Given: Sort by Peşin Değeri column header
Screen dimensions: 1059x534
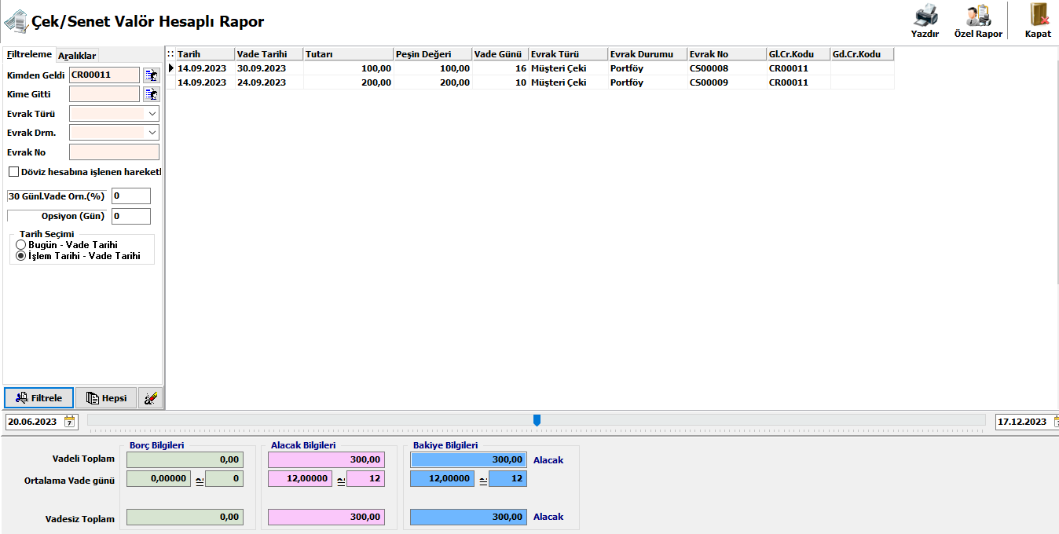Looking at the screenshot, I should 433,54.
